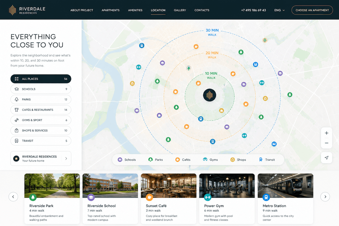
Task: Toggle Parks in the map legend
Action: pos(155,160)
